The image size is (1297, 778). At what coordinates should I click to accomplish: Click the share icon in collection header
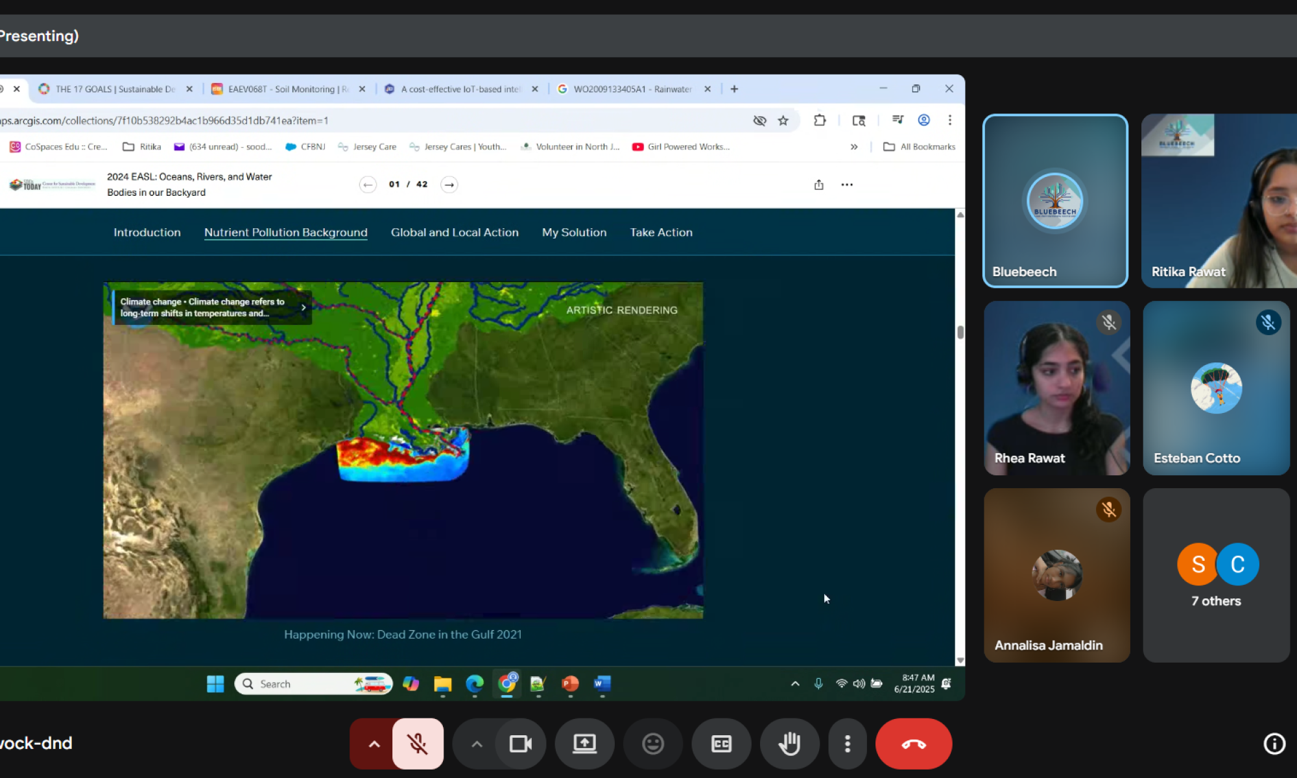click(818, 185)
